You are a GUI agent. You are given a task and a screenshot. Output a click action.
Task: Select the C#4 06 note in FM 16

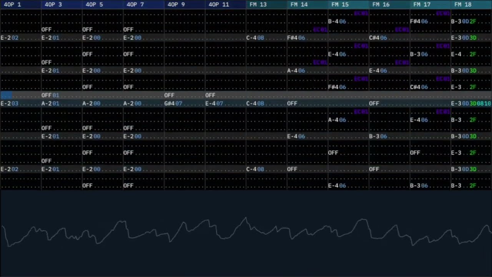[x=378, y=38]
